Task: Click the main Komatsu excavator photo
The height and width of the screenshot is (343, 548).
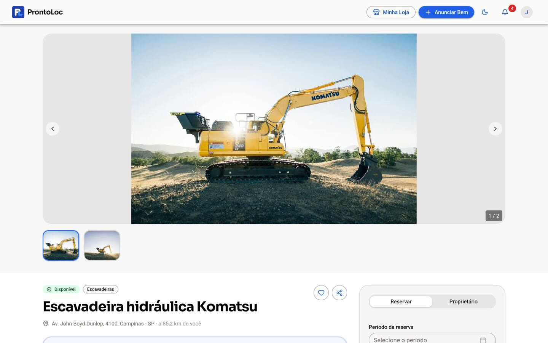Action: (274, 129)
